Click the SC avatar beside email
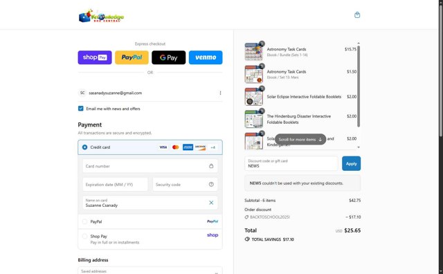 82,93
